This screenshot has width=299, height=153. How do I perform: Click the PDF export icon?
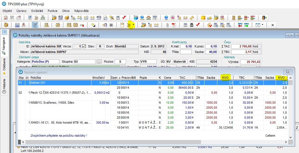[x=174, y=25]
